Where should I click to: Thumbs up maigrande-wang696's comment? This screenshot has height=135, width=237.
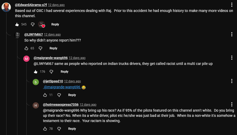coord(36,72)
